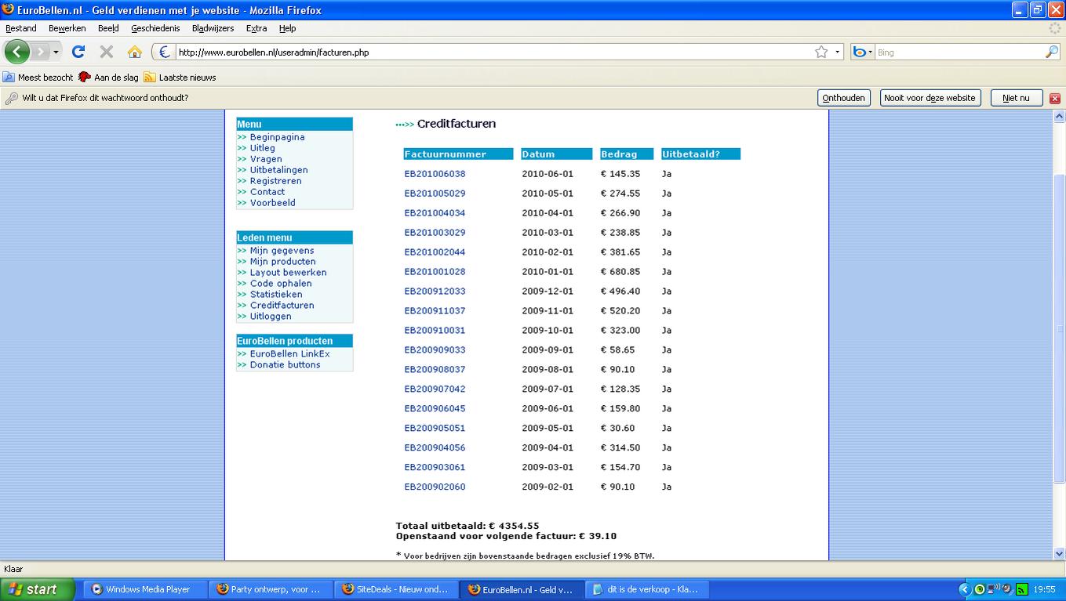Open the Beeld menu

pyautogui.click(x=108, y=28)
